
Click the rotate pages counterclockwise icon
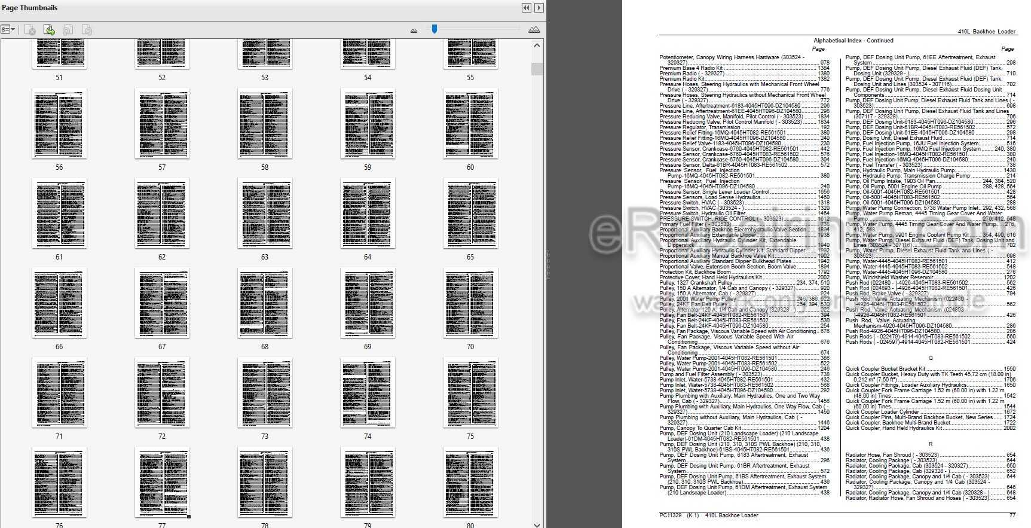pos(68,29)
